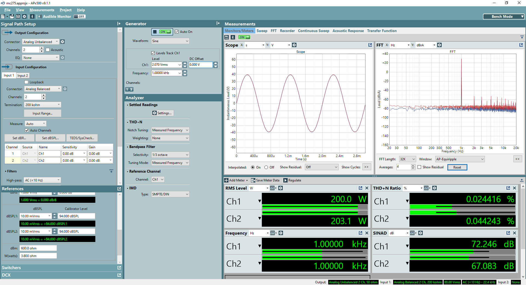Open the Waveform Sine dropdown
Viewport: 526px width, 285px height.
pyautogui.click(x=170, y=41)
